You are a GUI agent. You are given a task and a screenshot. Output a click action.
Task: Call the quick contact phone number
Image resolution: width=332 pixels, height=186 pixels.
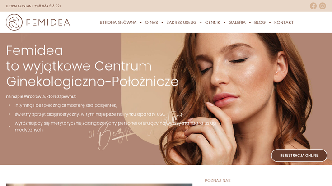[47, 6]
